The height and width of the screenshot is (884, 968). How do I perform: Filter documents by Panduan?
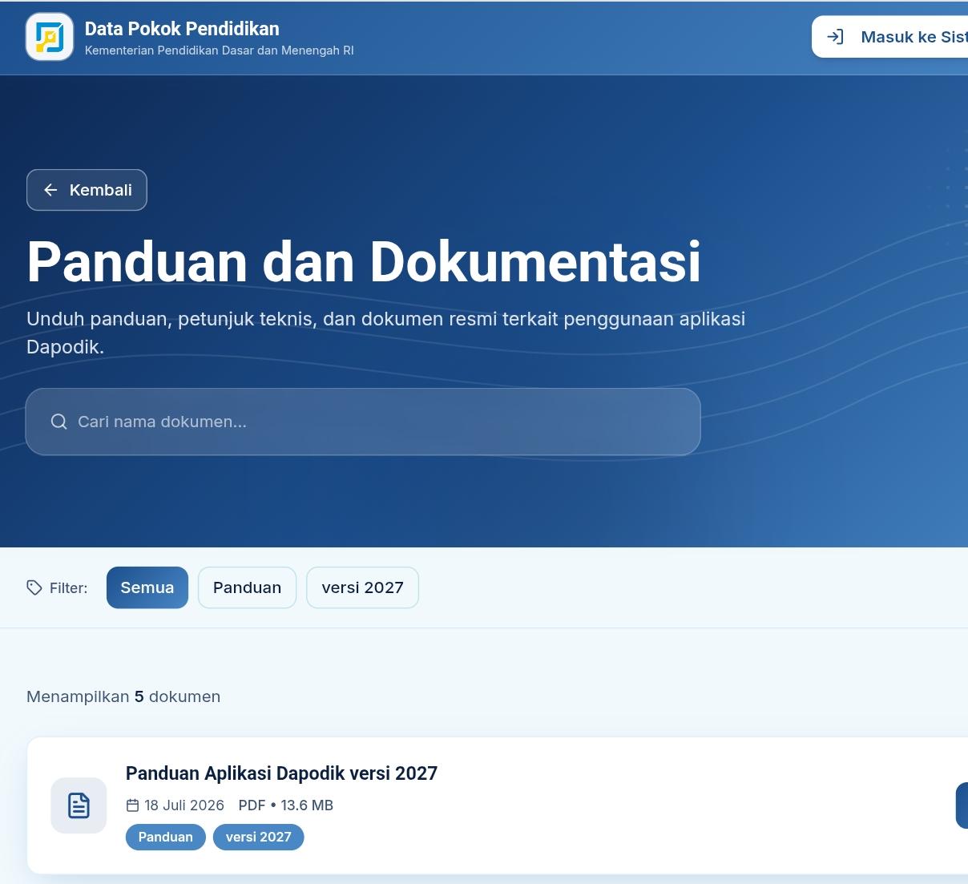pos(247,587)
